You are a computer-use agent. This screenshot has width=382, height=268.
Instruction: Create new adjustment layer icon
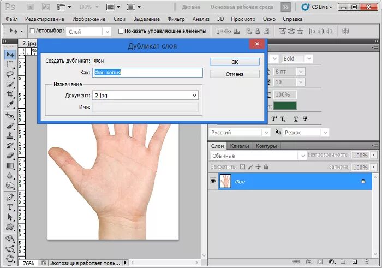click(x=332, y=261)
